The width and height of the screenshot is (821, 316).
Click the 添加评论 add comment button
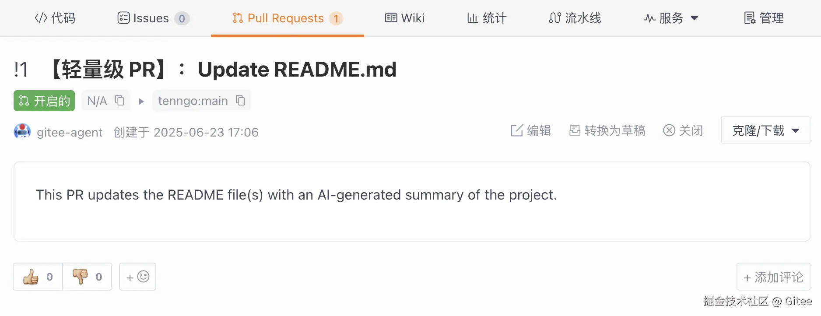[x=773, y=277]
